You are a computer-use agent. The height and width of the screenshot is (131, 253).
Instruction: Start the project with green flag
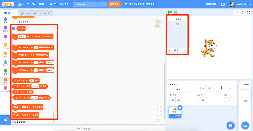point(170,12)
